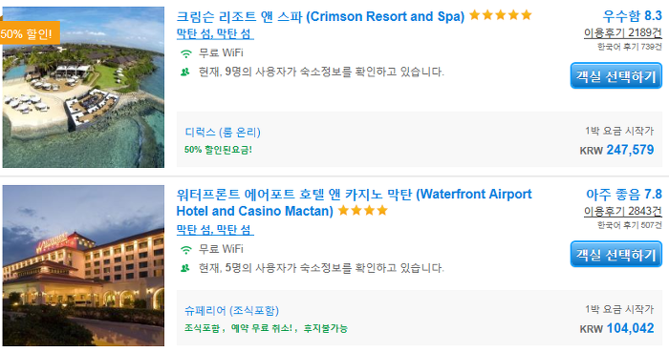The width and height of the screenshot is (669, 352).
Task: Select the 디럭스 (룸 온리) room type
Action: point(223,133)
